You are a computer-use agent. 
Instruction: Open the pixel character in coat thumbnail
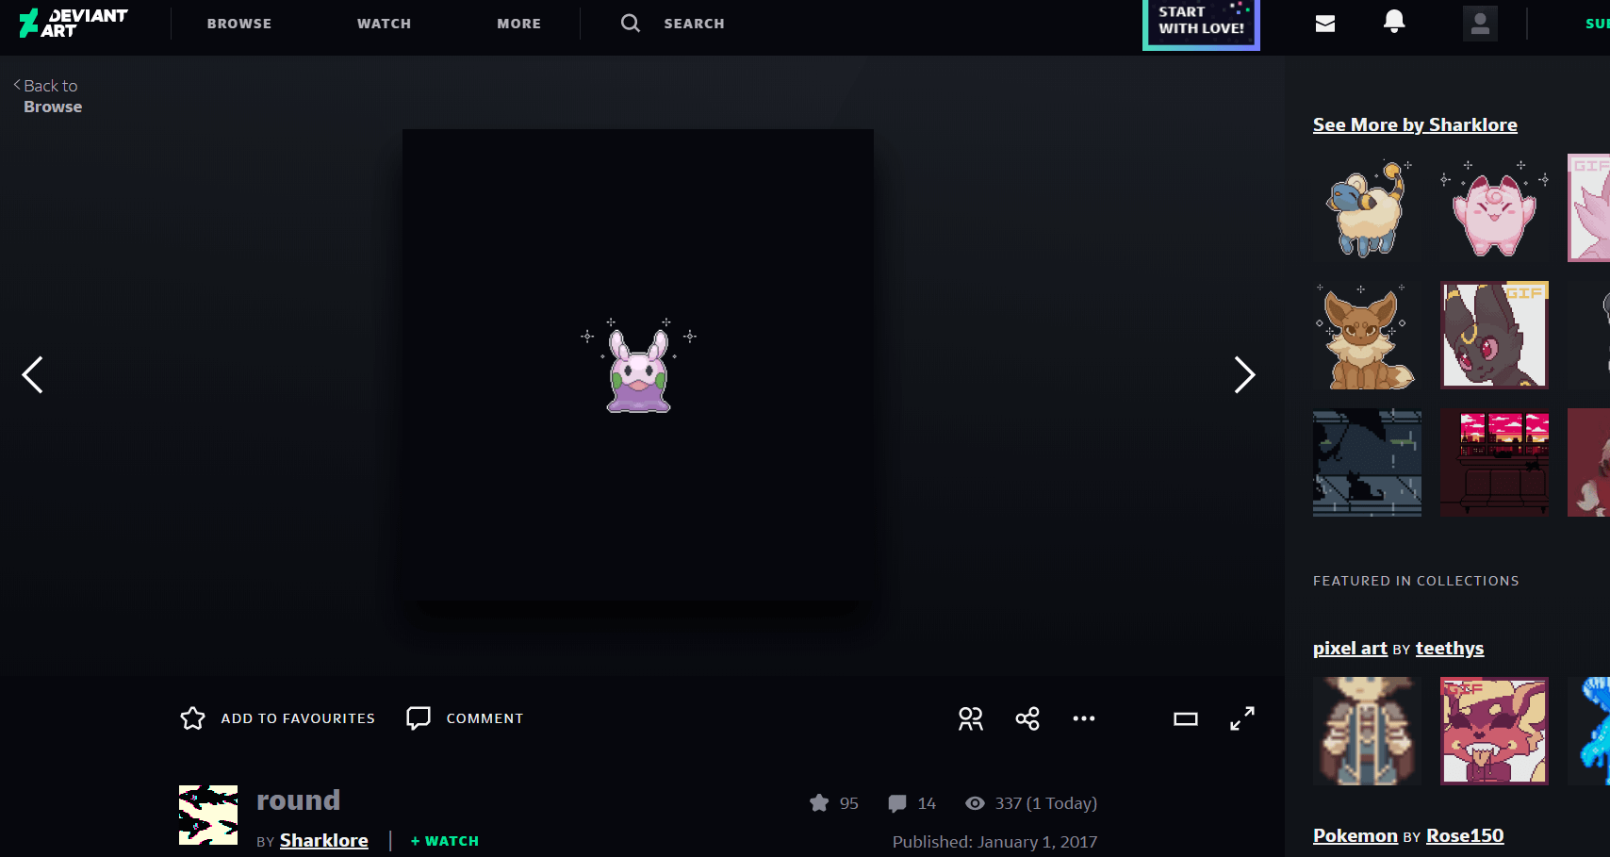pyautogui.click(x=1367, y=731)
